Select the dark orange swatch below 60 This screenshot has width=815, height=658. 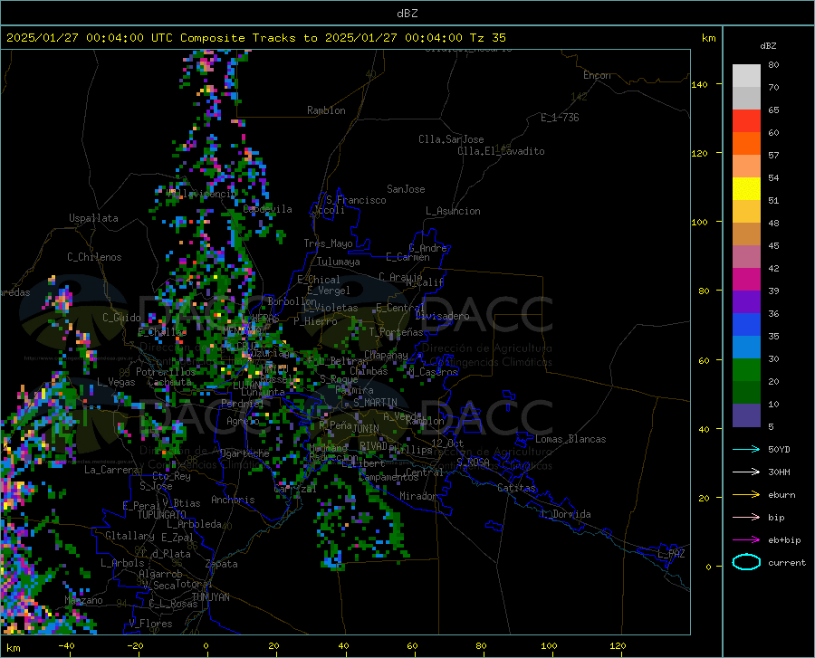pos(746,144)
